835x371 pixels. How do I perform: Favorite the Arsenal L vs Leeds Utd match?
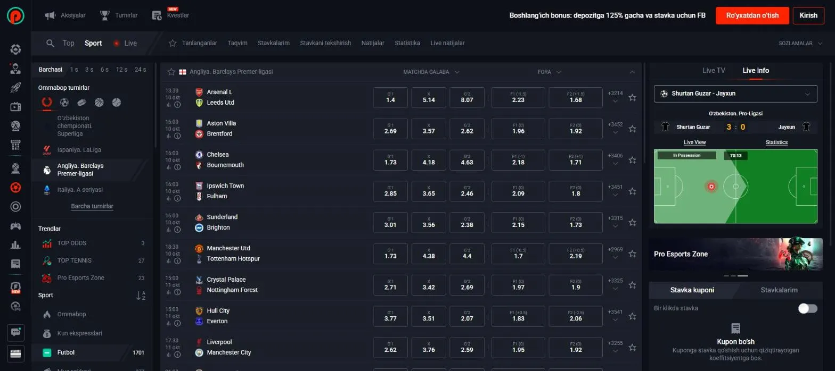(x=632, y=97)
